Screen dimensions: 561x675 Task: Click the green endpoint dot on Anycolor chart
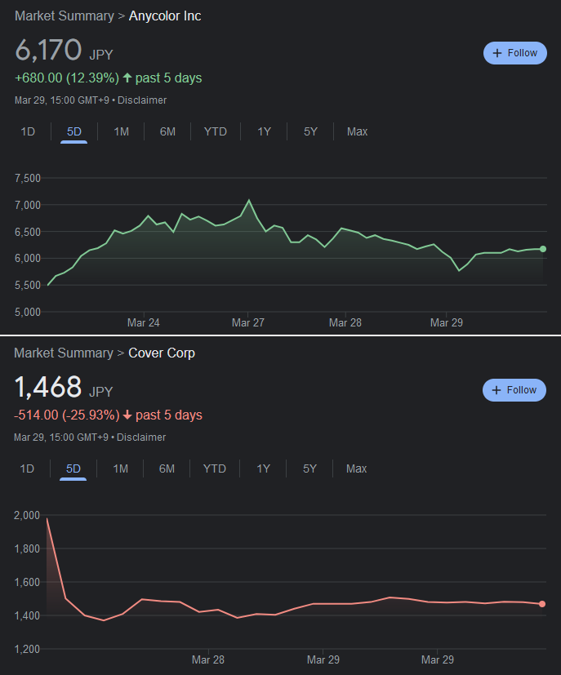[x=543, y=249]
